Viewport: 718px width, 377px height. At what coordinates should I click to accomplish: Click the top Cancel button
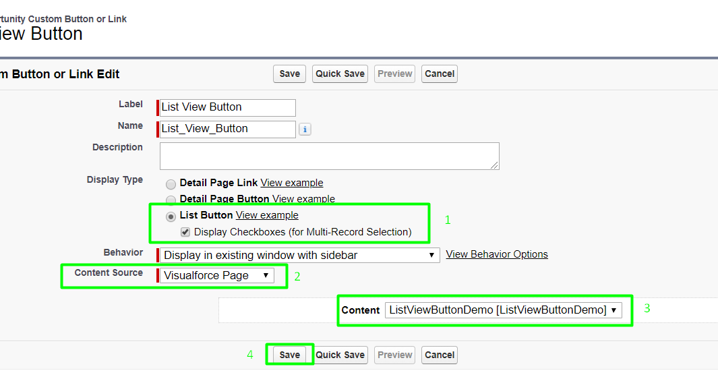[x=440, y=74]
